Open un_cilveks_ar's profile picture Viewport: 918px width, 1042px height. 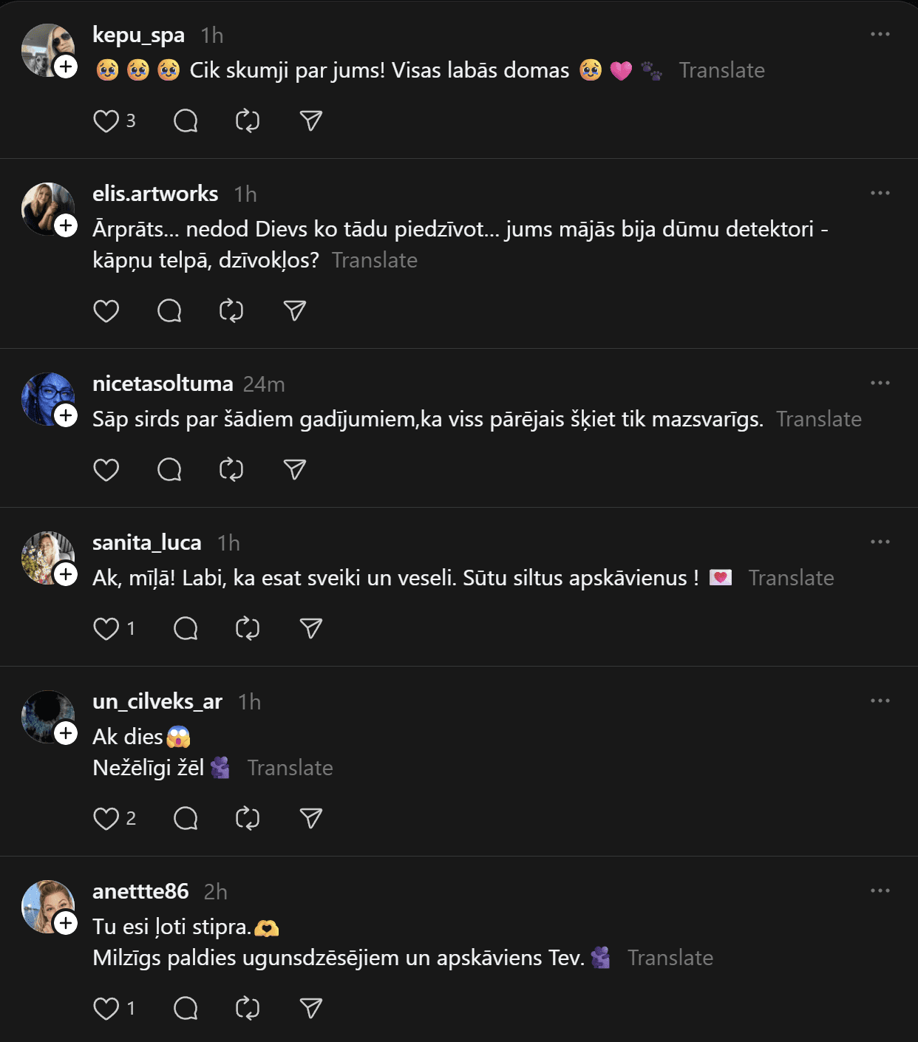click(x=44, y=715)
